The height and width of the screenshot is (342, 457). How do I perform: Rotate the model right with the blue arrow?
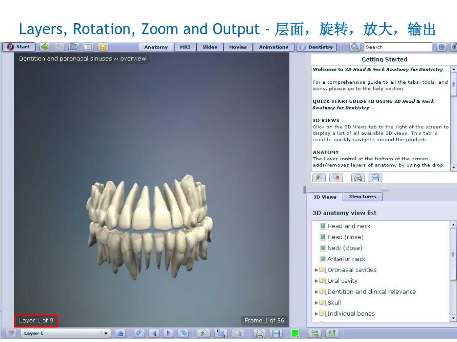pos(169,333)
